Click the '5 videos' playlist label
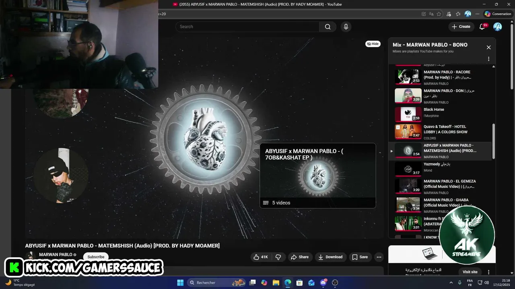Screen dimensions: 515x289 pyautogui.click(x=281, y=203)
